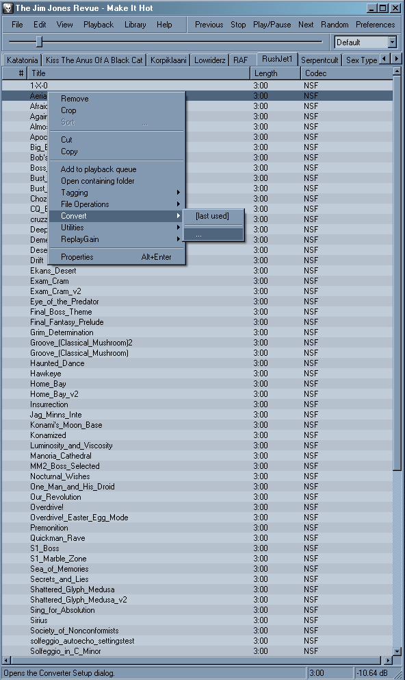Switch to the Lowriderz playlist tab

pos(210,60)
